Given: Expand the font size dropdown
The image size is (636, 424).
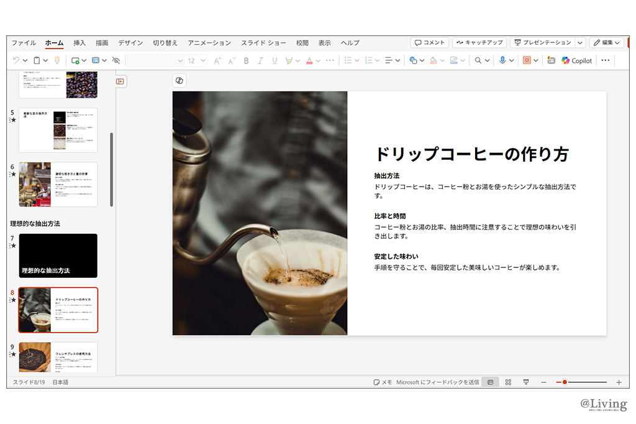Looking at the screenshot, I should click(204, 60).
